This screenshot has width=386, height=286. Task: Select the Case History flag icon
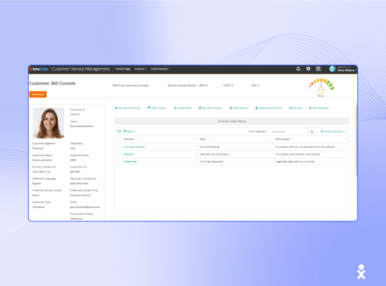click(149, 108)
